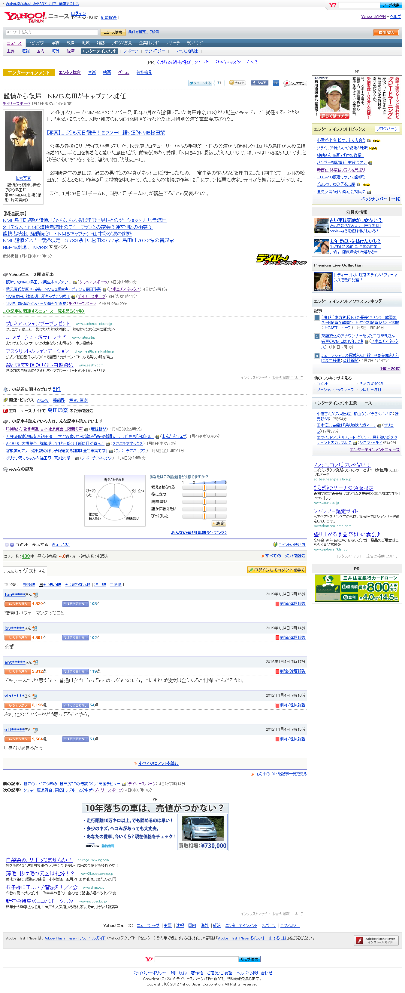Open the バックナンバー link in entertainment topics
Screen dimensions: 405x993
[x=374, y=199]
